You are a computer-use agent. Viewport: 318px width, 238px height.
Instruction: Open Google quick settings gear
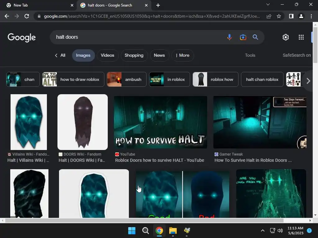(x=286, y=37)
